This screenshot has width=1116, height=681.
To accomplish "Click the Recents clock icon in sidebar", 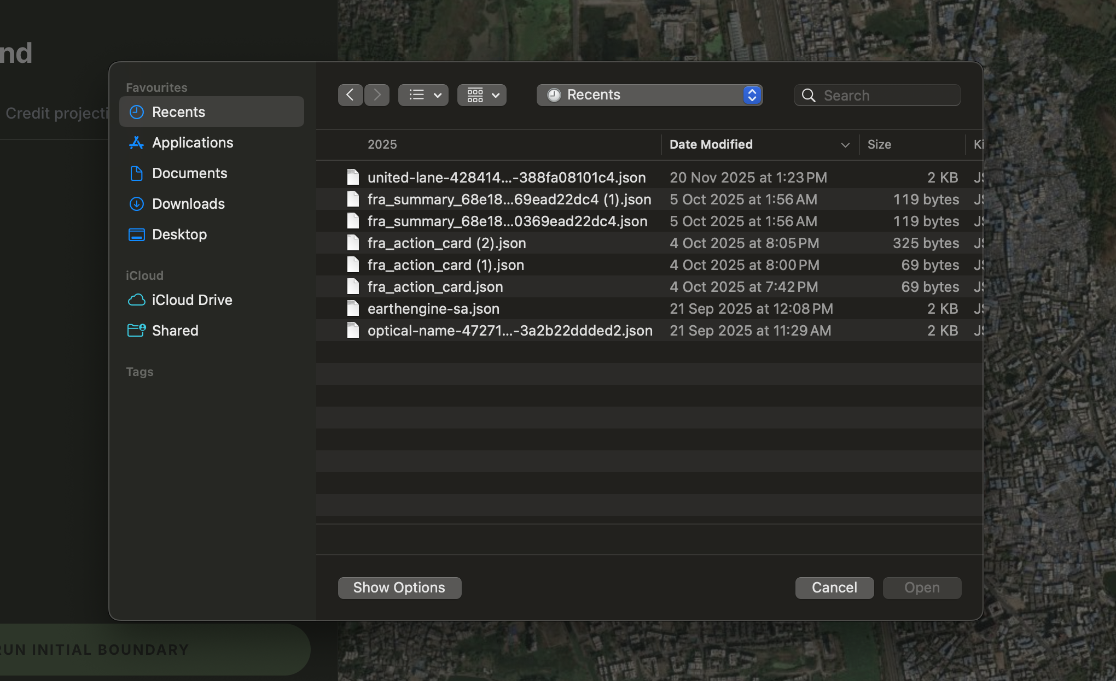I will pos(136,112).
